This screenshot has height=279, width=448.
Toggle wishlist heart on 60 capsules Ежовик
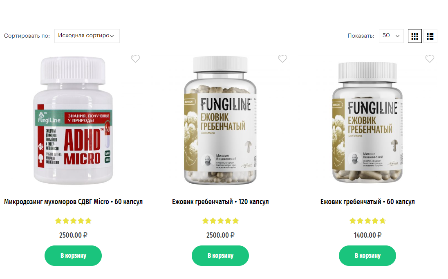[x=430, y=59]
